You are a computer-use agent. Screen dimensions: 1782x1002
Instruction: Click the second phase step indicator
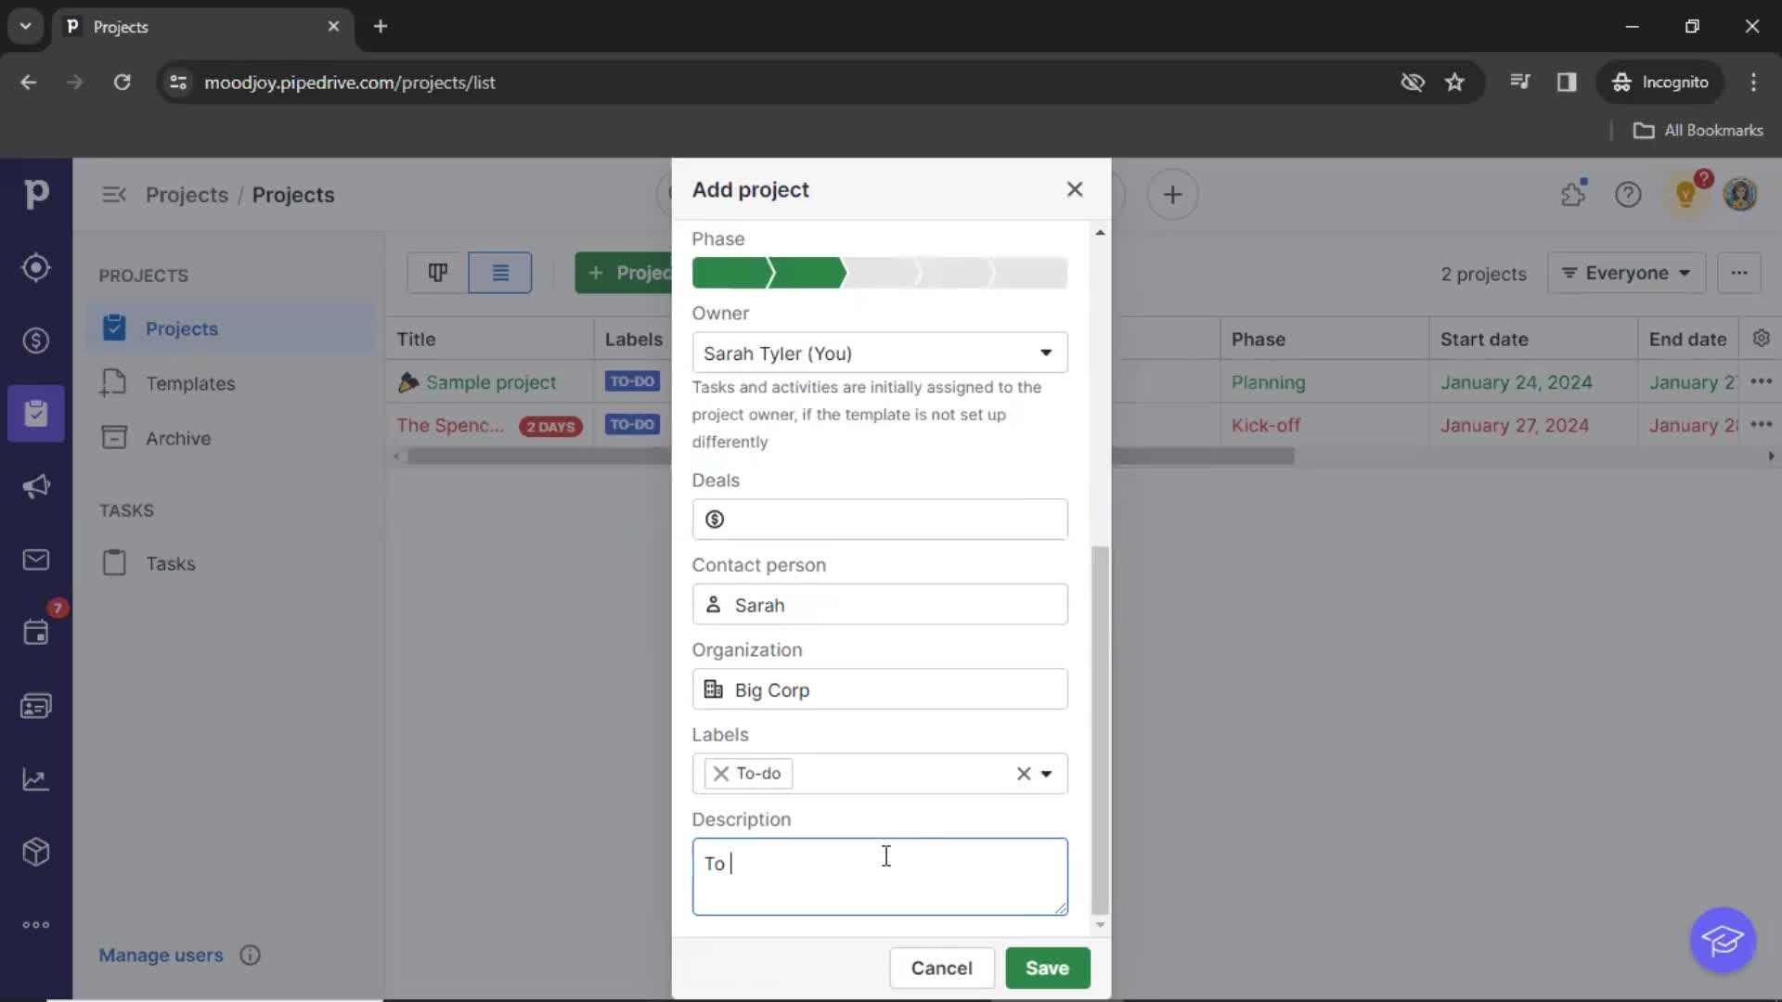point(804,272)
